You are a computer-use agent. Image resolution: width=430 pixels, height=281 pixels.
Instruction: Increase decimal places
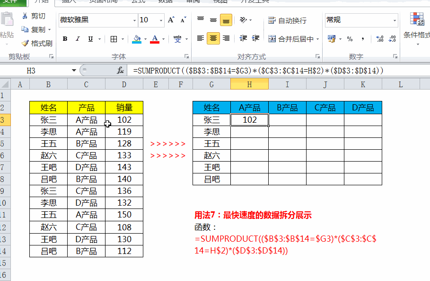click(380, 39)
